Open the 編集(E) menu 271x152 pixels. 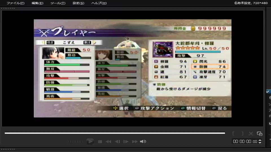tap(37, 3)
